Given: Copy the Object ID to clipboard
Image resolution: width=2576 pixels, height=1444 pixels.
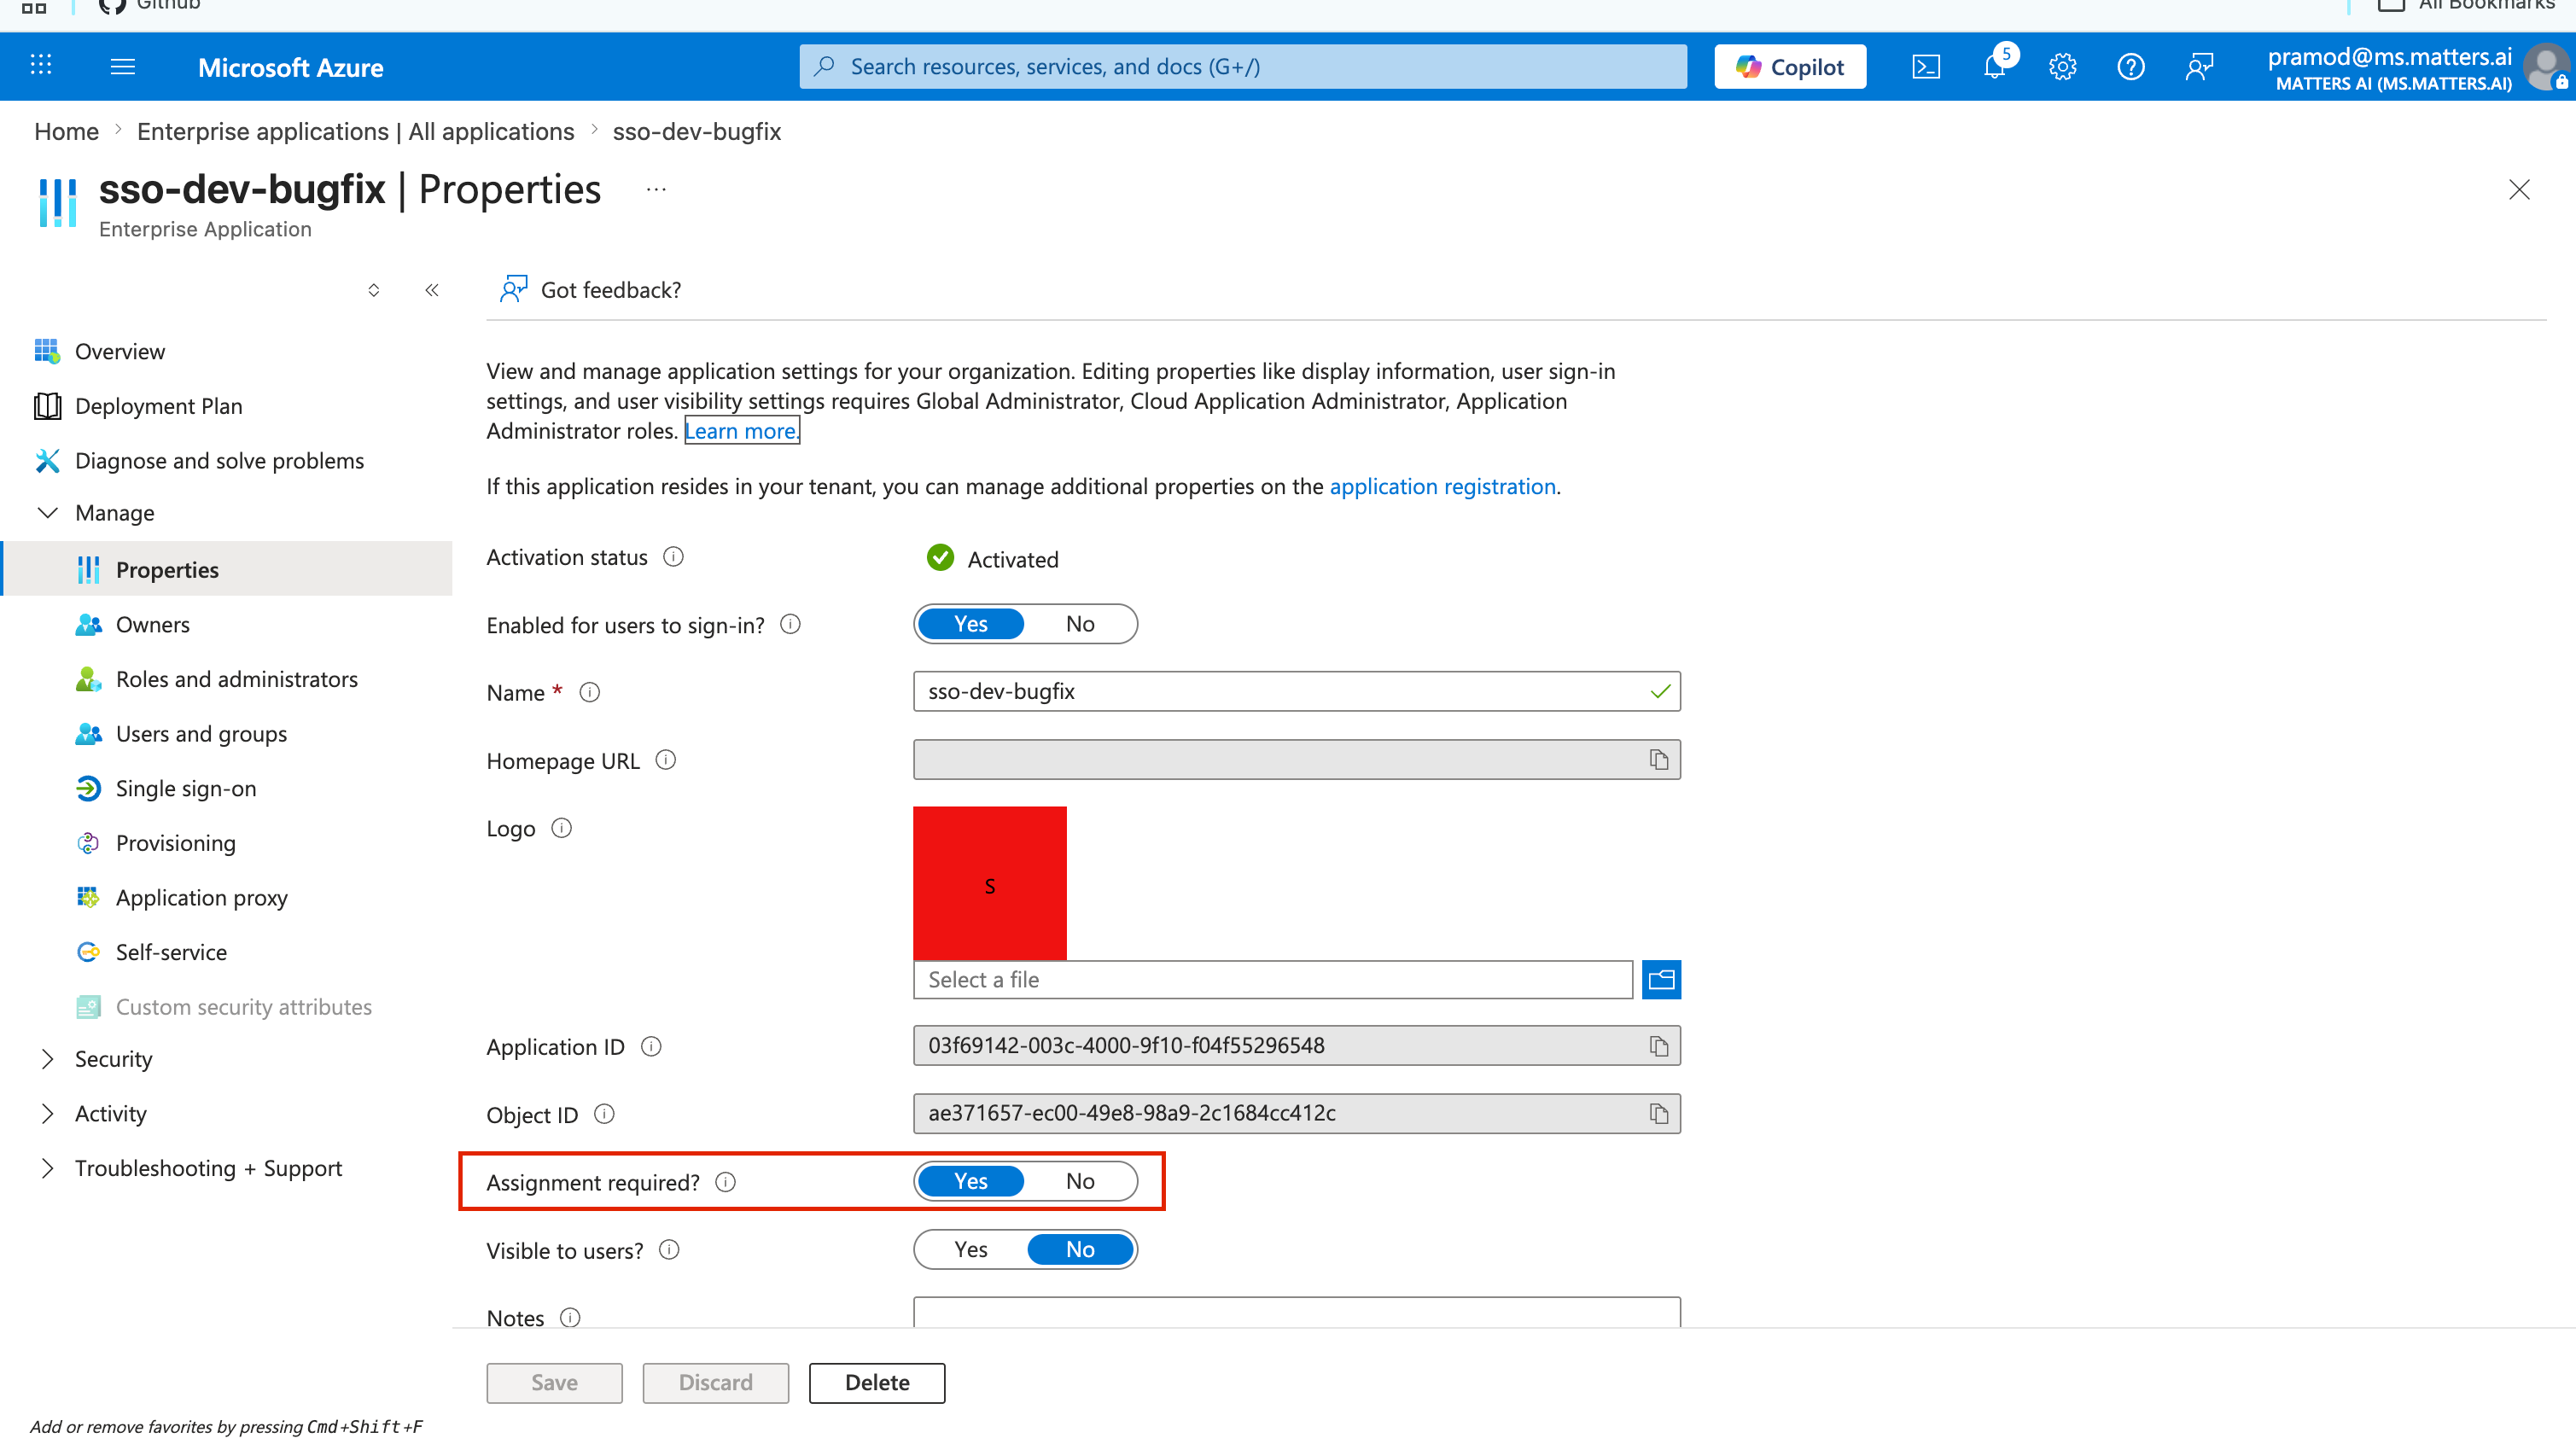Looking at the screenshot, I should coord(1659,1114).
